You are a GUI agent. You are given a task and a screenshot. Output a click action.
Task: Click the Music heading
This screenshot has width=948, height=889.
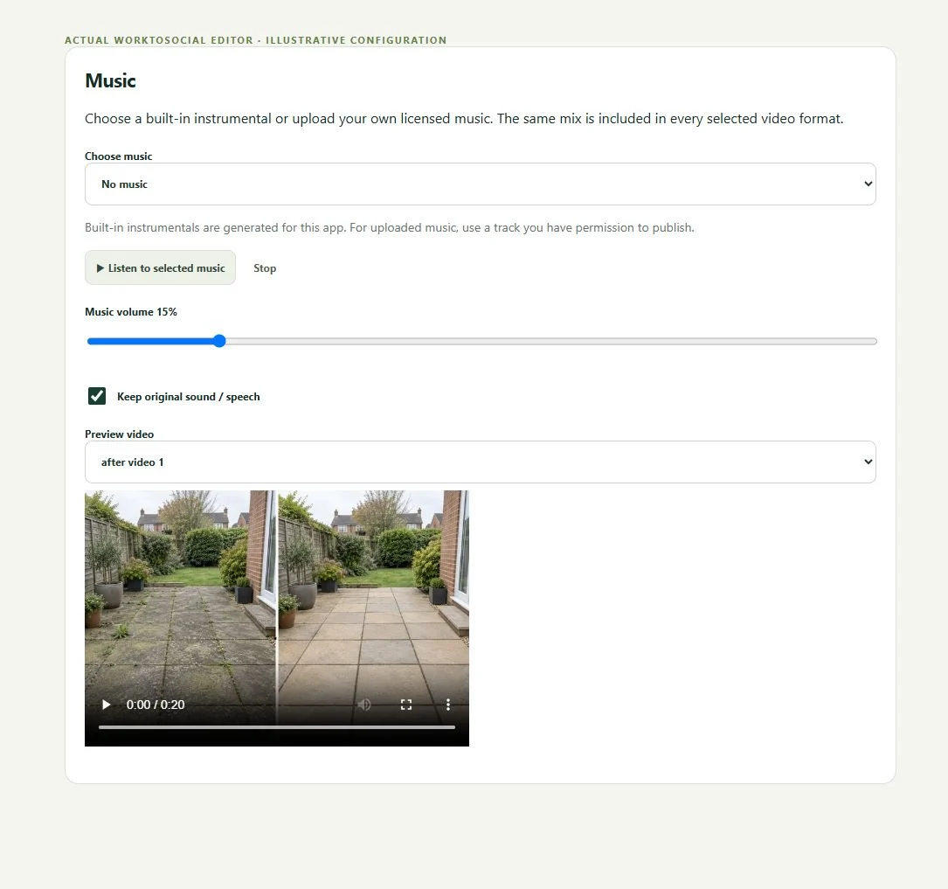pos(111,80)
